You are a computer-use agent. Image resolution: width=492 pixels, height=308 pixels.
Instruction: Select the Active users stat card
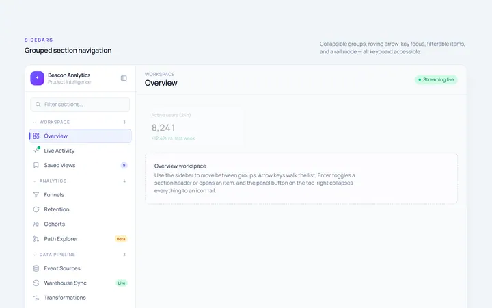[x=193, y=127]
